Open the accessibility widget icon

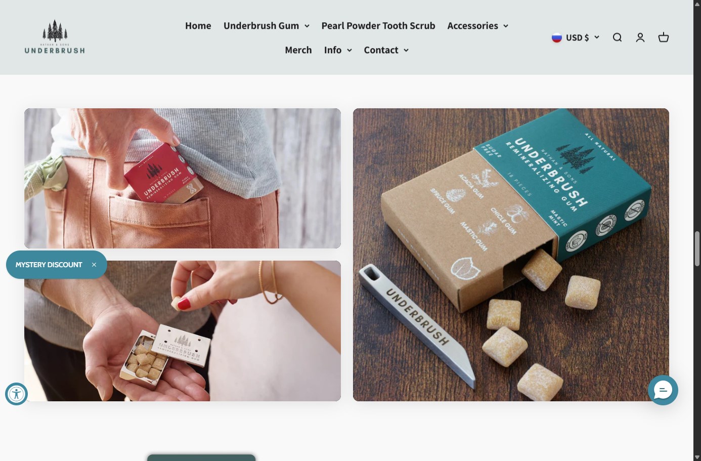[x=16, y=394]
